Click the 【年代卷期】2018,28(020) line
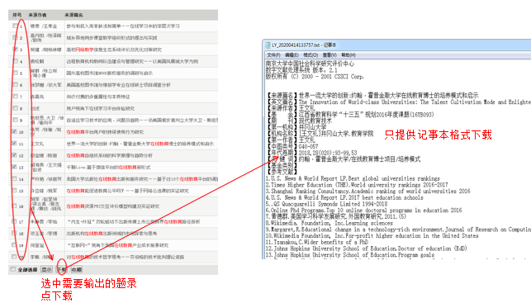This screenshot has height=303, width=531. click(311, 153)
